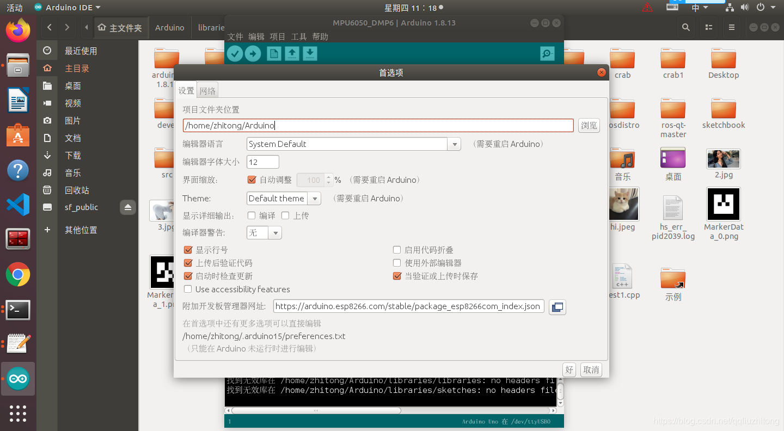Open a new sketch via the New icon
Viewport: 784px width, 431px height.
(274, 53)
